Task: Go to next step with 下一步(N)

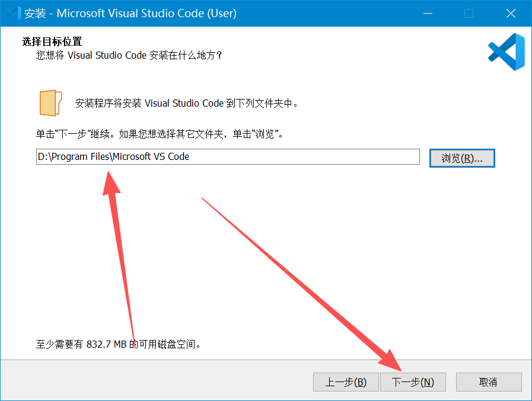Action: [x=413, y=383]
